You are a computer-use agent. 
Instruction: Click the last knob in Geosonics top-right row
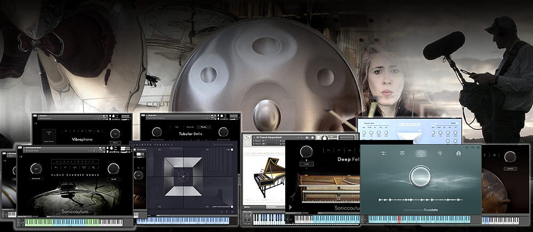(456, 133)
